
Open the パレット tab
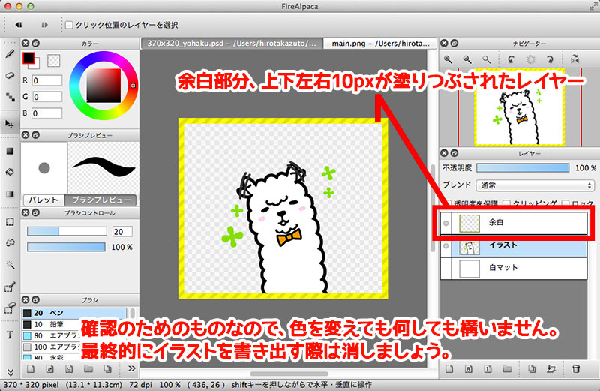tap(43, 200)
